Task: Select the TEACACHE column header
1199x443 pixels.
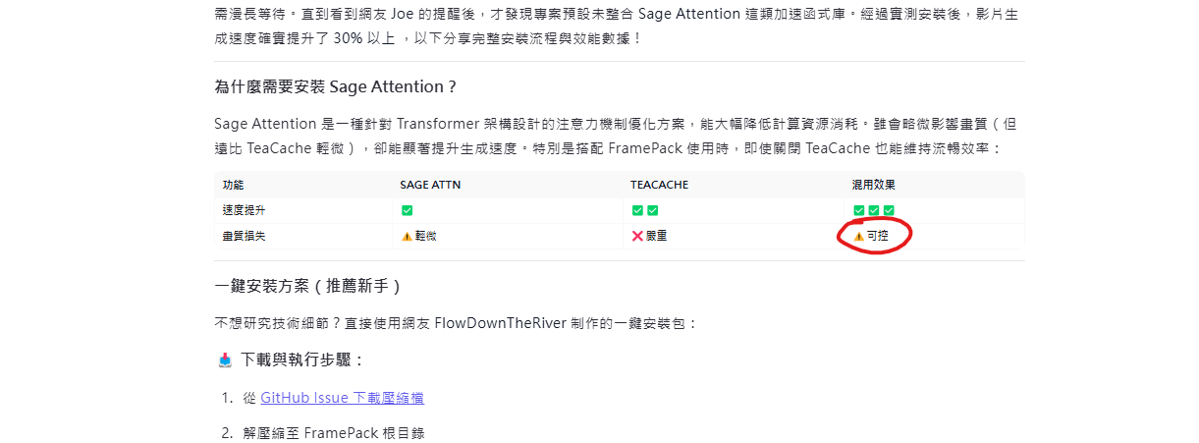Action: click(661, 185)
